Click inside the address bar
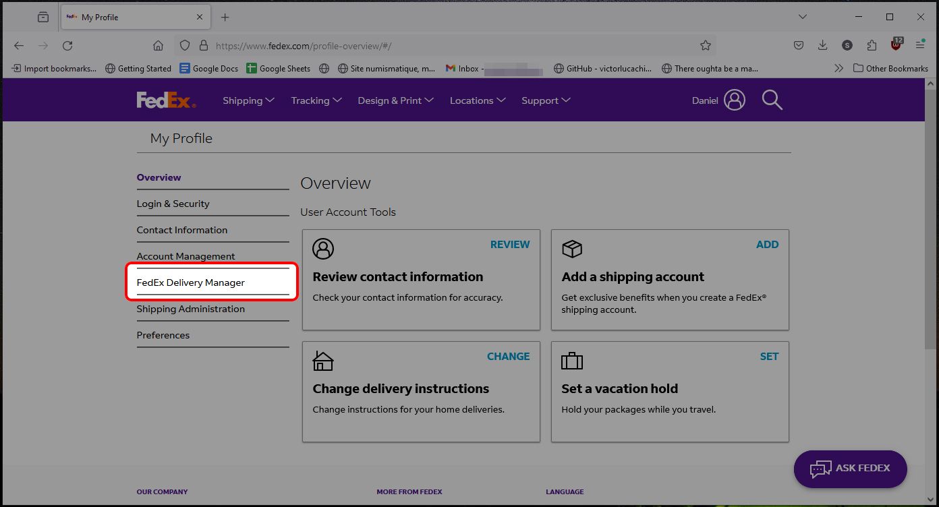939x507 pixels. (x=405, y=45)
